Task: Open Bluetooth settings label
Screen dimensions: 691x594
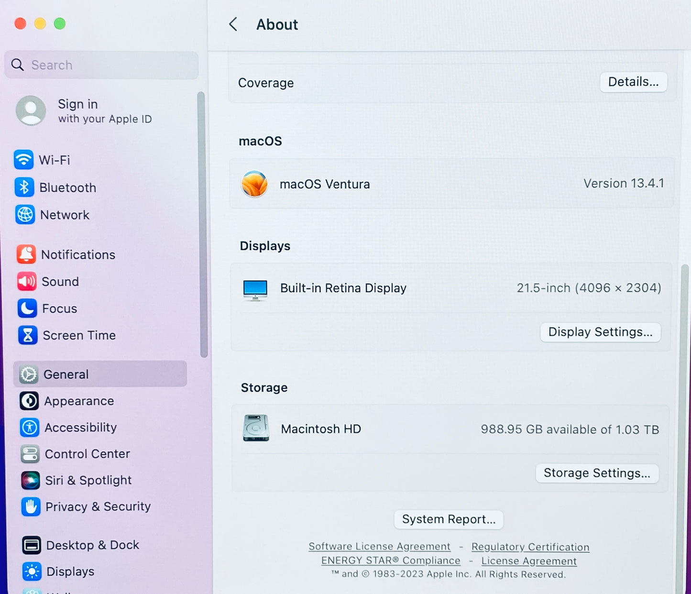Action: click(x=68, y=187)
